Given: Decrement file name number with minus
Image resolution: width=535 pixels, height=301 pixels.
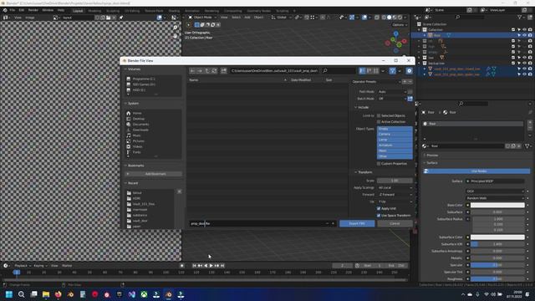Looking at the screenshot, I should point(327,223).
